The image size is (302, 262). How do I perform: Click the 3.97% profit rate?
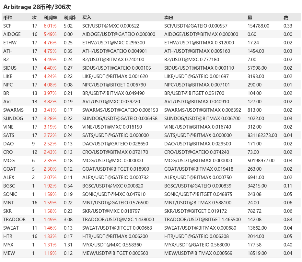pos(50,93)
